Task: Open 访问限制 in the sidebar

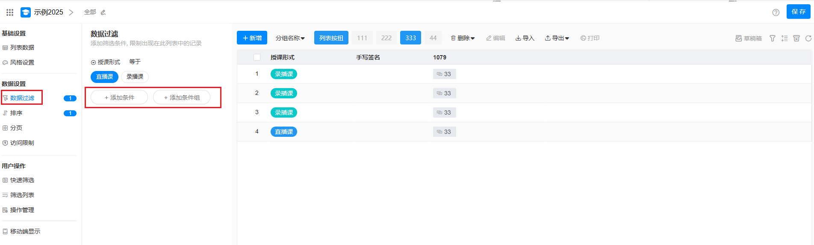Action: pos(22,143)
